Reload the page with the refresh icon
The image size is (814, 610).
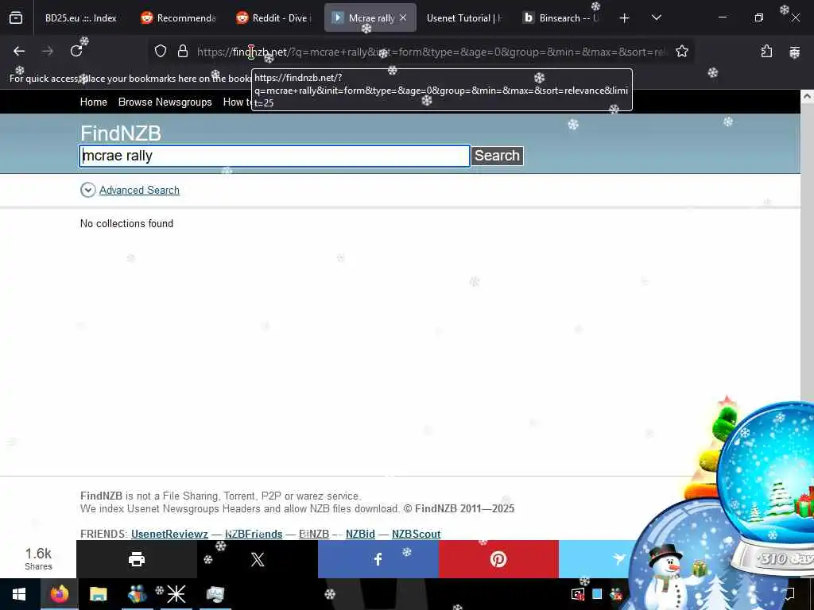76,51
